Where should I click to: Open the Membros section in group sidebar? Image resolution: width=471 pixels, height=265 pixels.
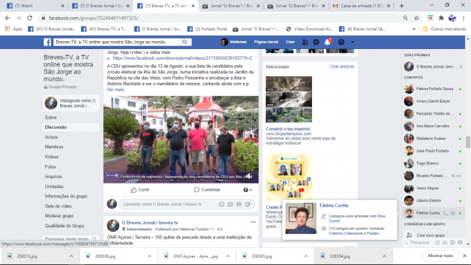point(54,146)
